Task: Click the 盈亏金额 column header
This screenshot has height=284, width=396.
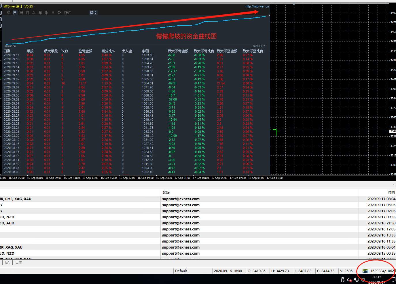Action: tap(85, 51)
